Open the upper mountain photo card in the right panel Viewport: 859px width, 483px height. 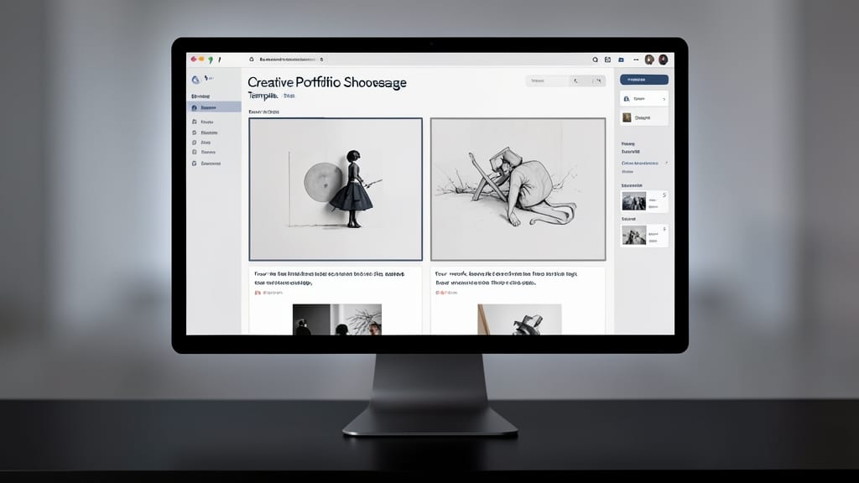(x=643, y=201)
